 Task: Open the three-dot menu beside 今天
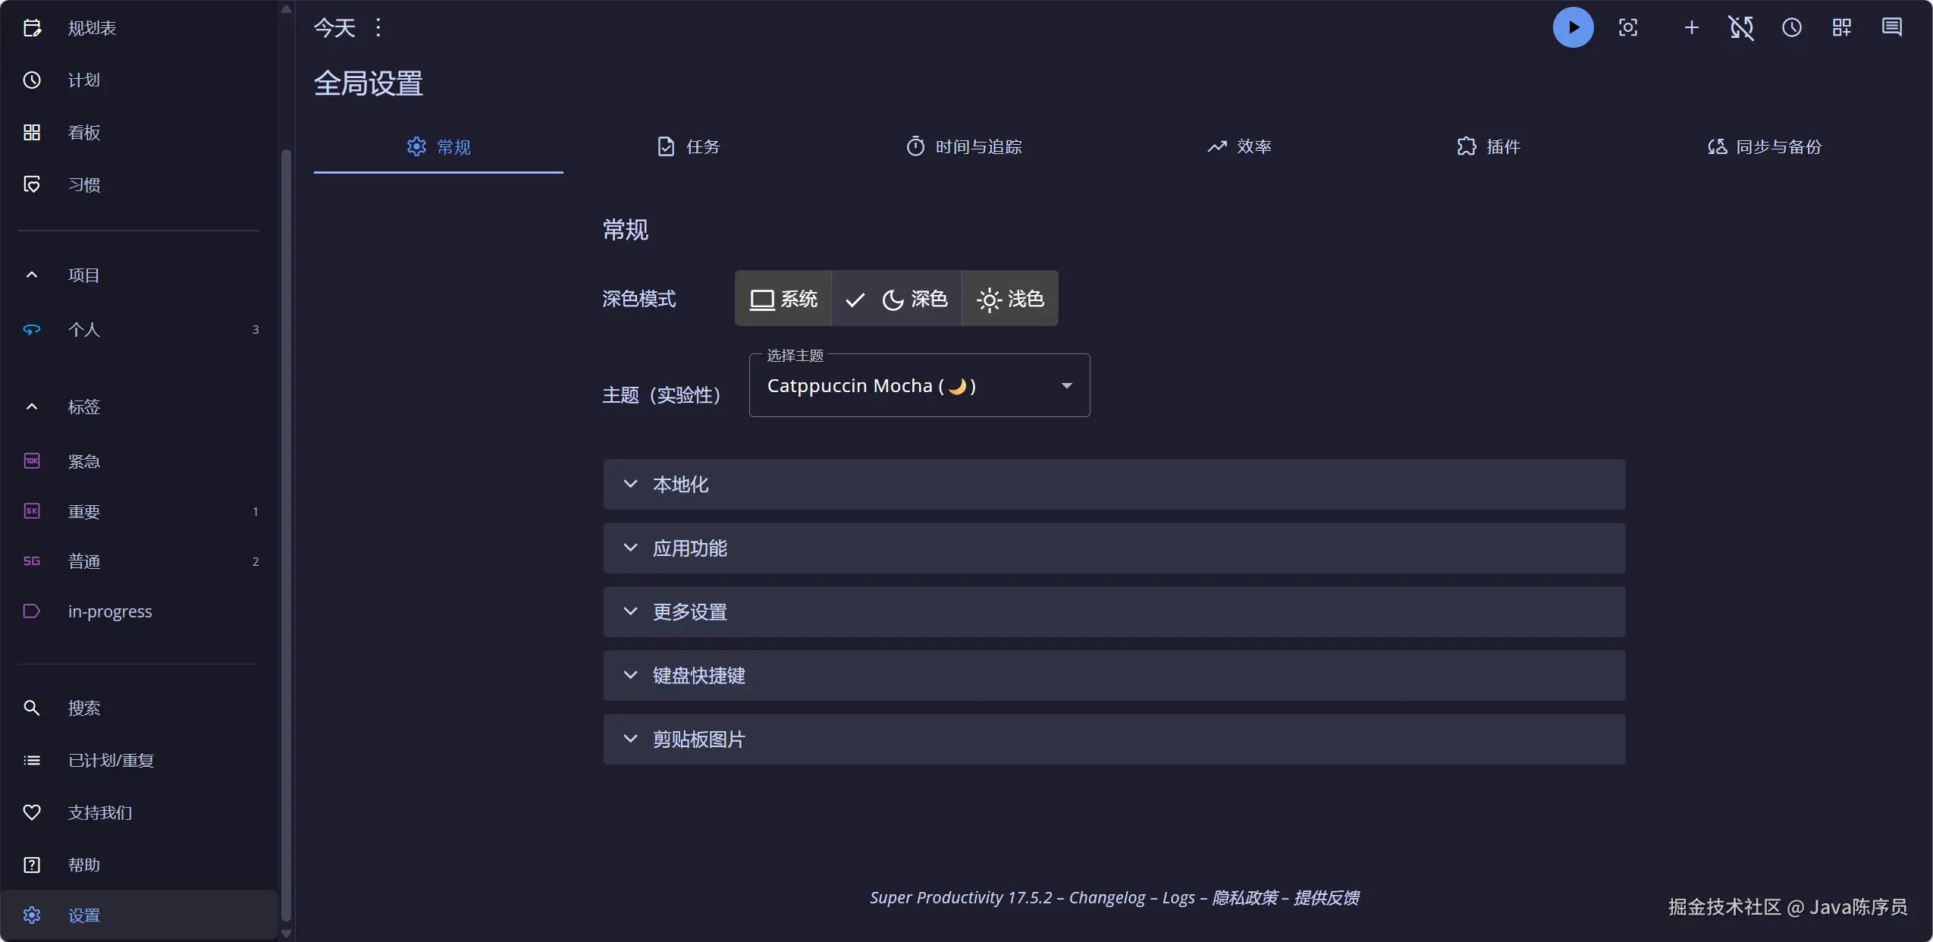[x=378, y=28]
